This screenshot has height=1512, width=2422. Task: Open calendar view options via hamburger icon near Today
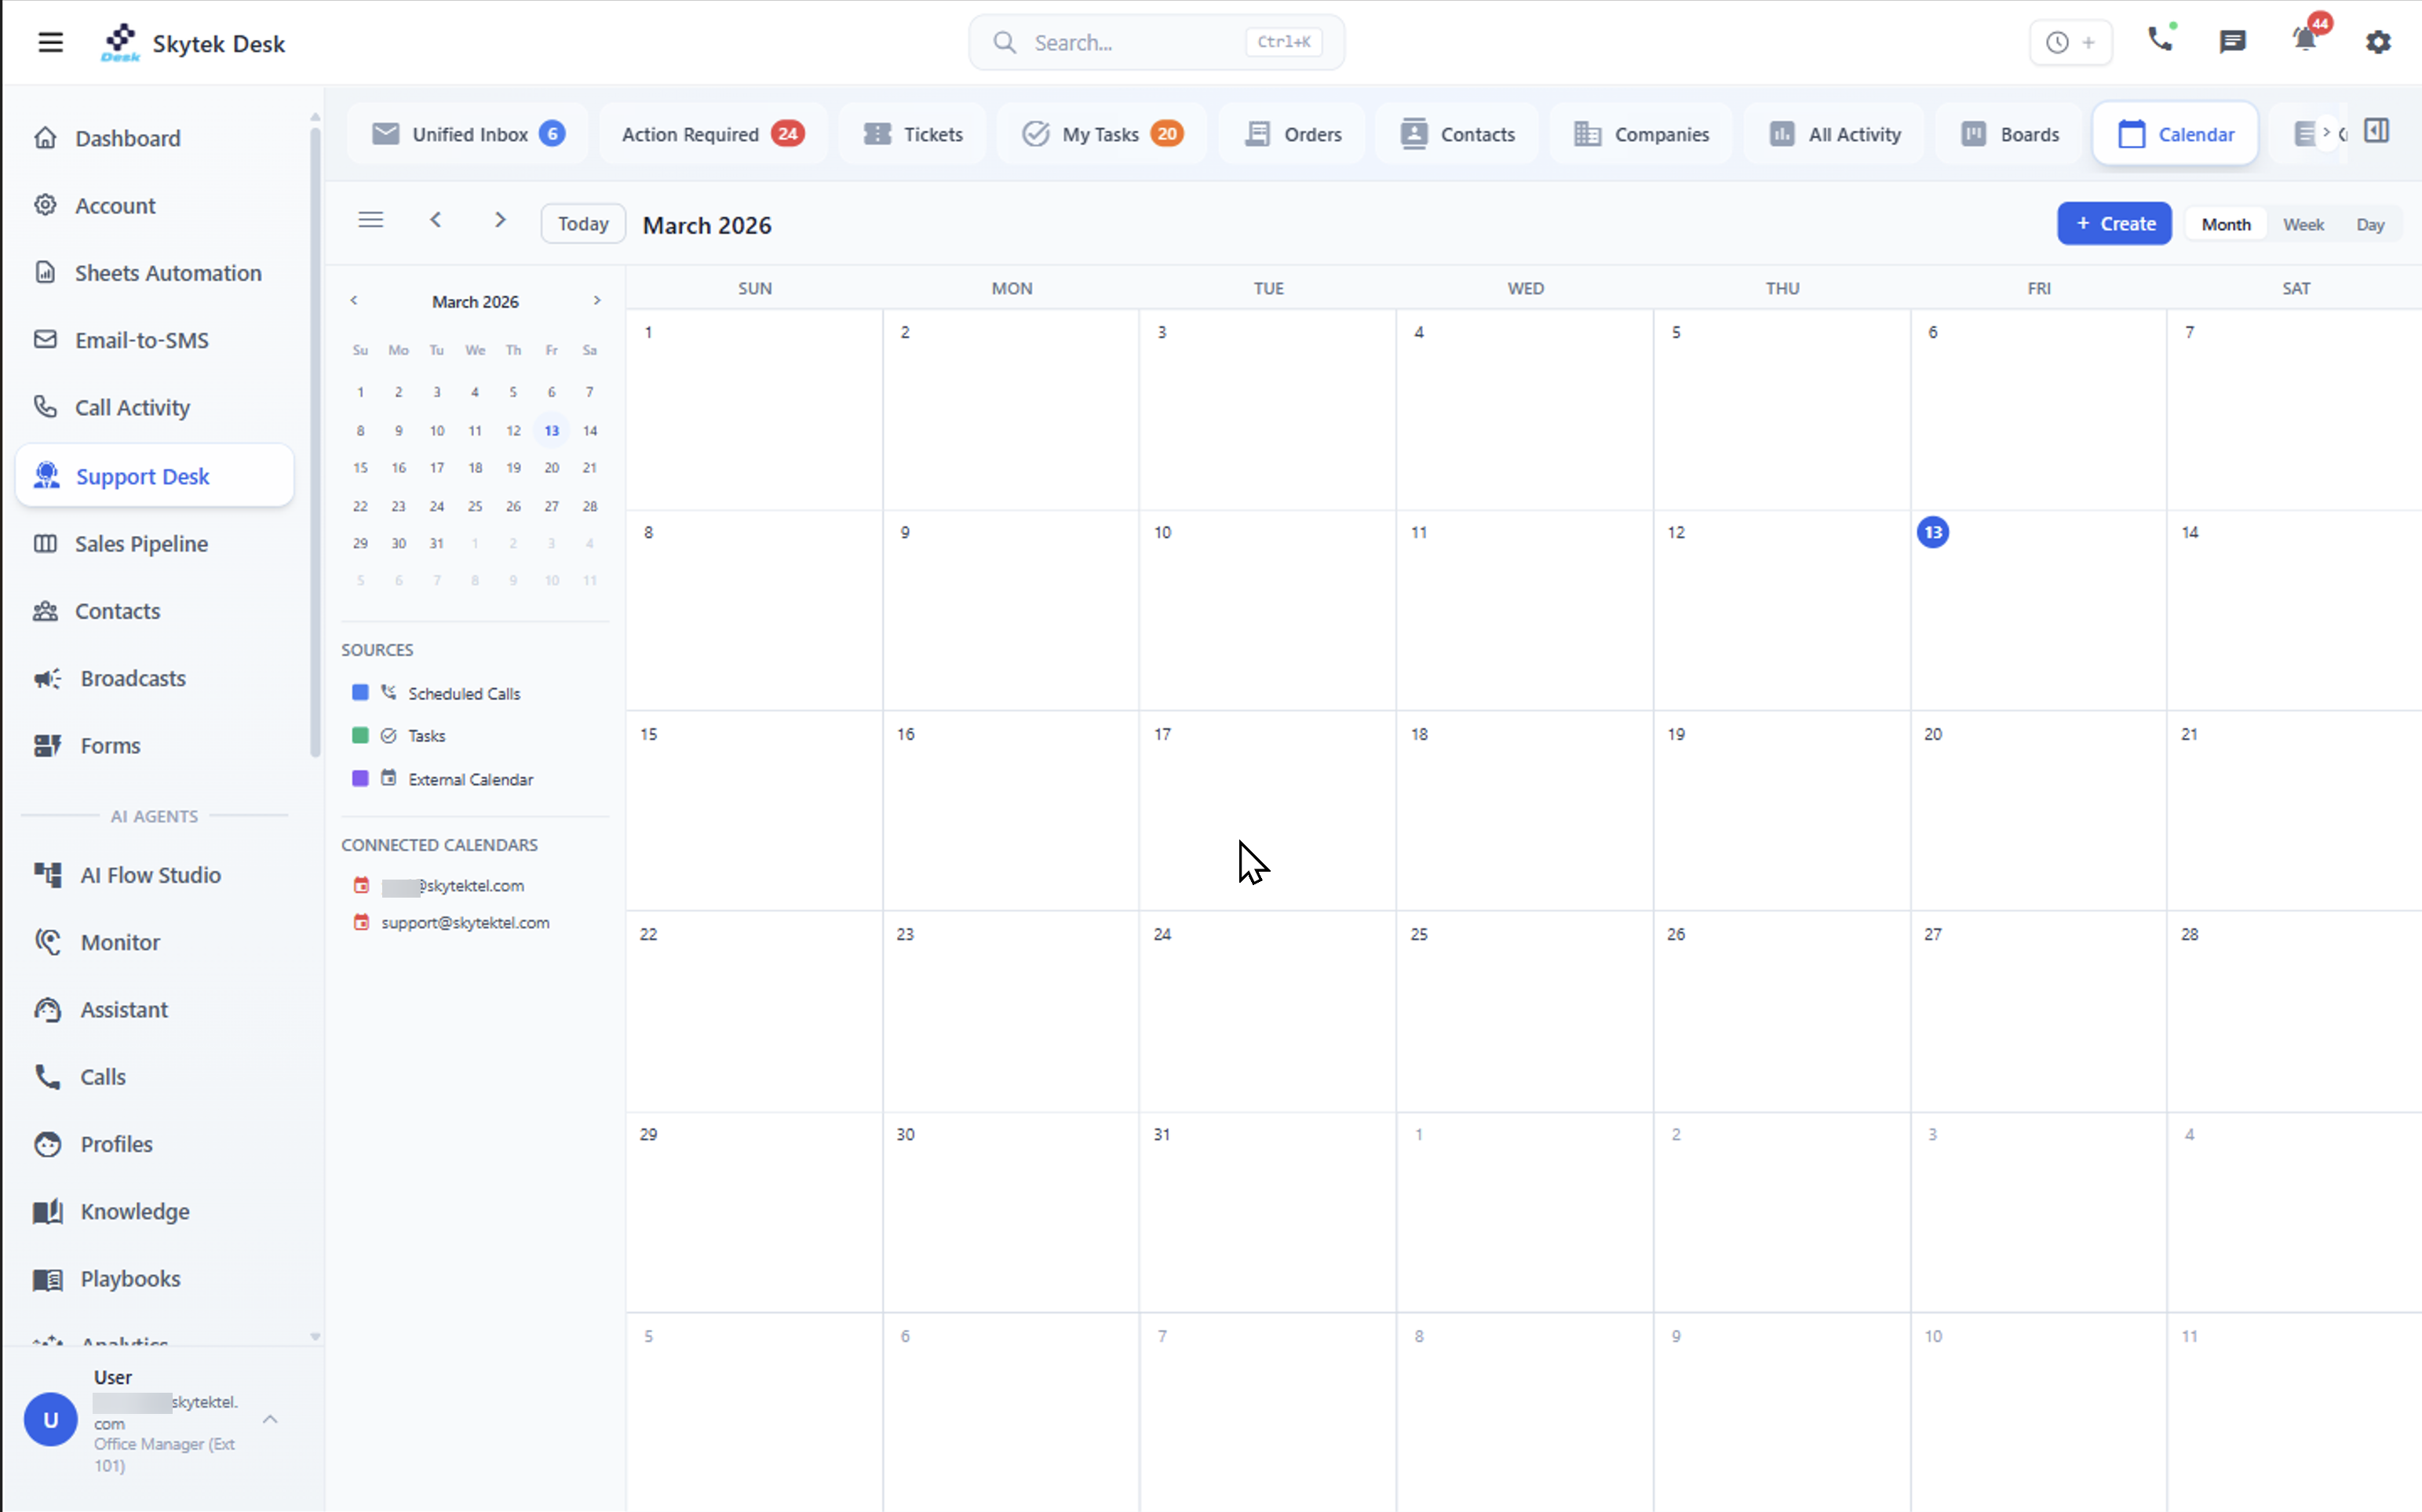tap(371, 219)
